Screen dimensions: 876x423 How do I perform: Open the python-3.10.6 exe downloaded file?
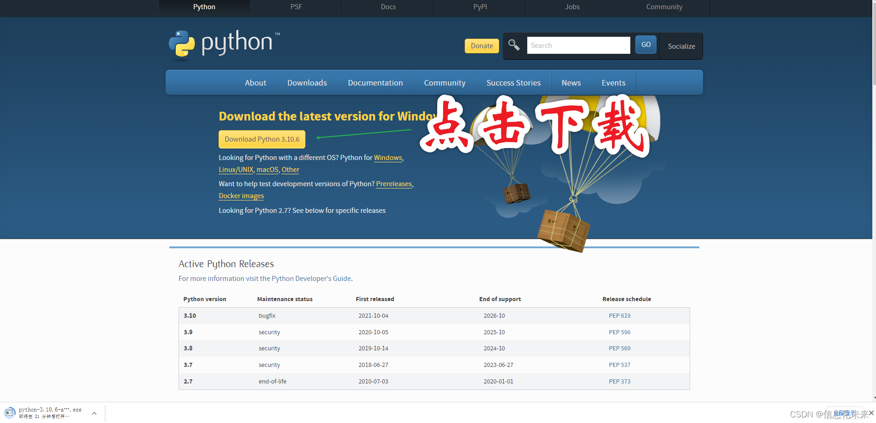pos(50,410)
